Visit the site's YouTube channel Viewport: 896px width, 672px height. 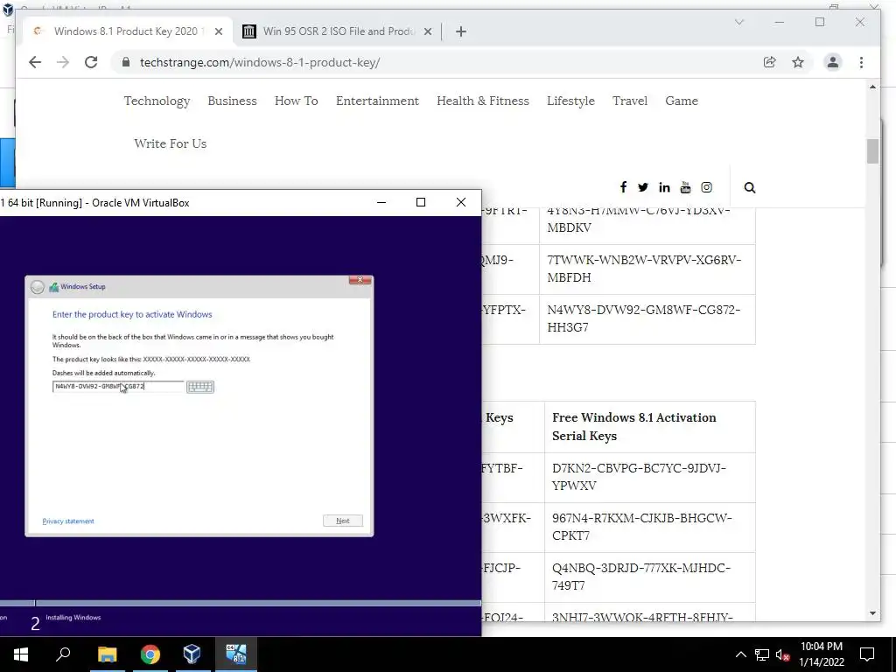(685, 187)
